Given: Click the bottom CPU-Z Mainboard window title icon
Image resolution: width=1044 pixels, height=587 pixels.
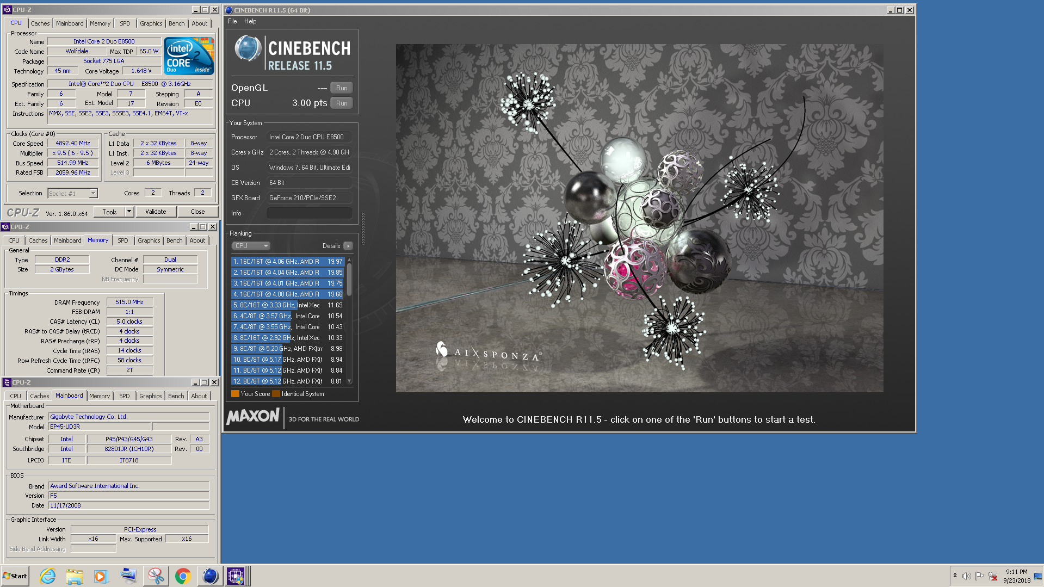Looking at the screenshot, I should point(7,382).
